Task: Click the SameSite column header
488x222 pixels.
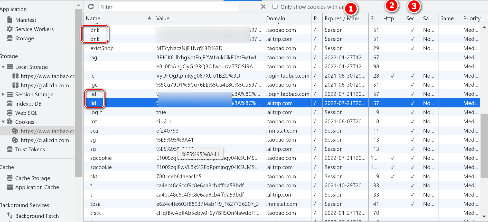Action: pyautogui.click(x=429, y=18)
